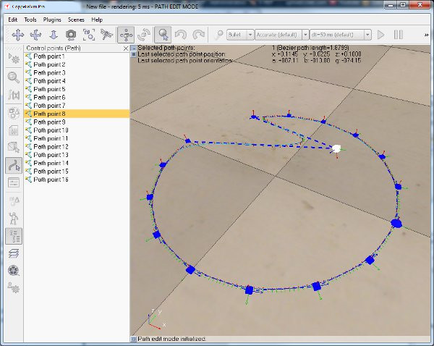This screenshot has height=346, width=434.
Task: Open the video recorder from sidebar
Action: [x=14, y=271]
